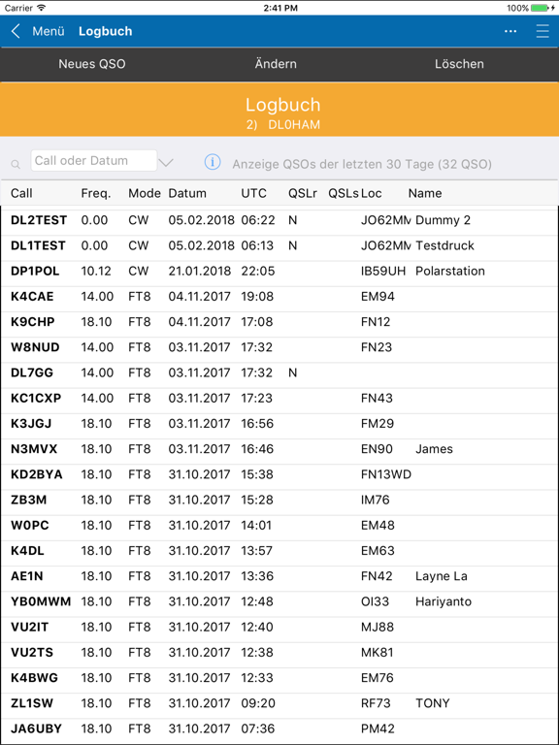This screenshot has height=745, width=559.
Task: Tap the QSLs column header
Action: coord(344,193)
